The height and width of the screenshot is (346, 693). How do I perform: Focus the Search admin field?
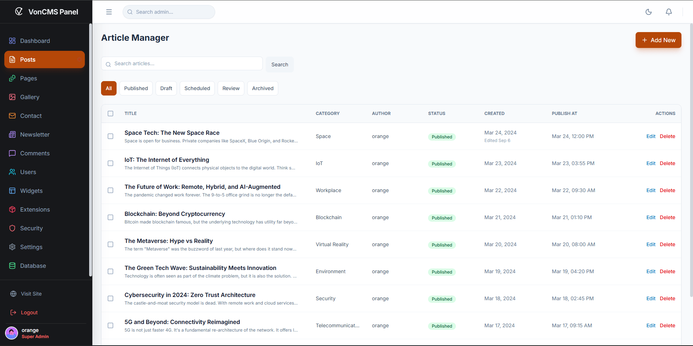coord(169,12)
